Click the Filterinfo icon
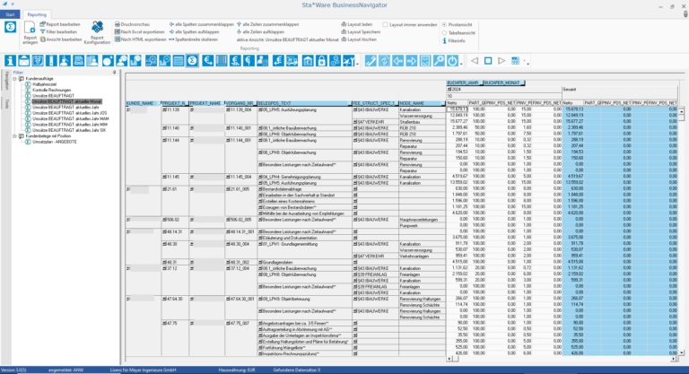 (444, 40)
